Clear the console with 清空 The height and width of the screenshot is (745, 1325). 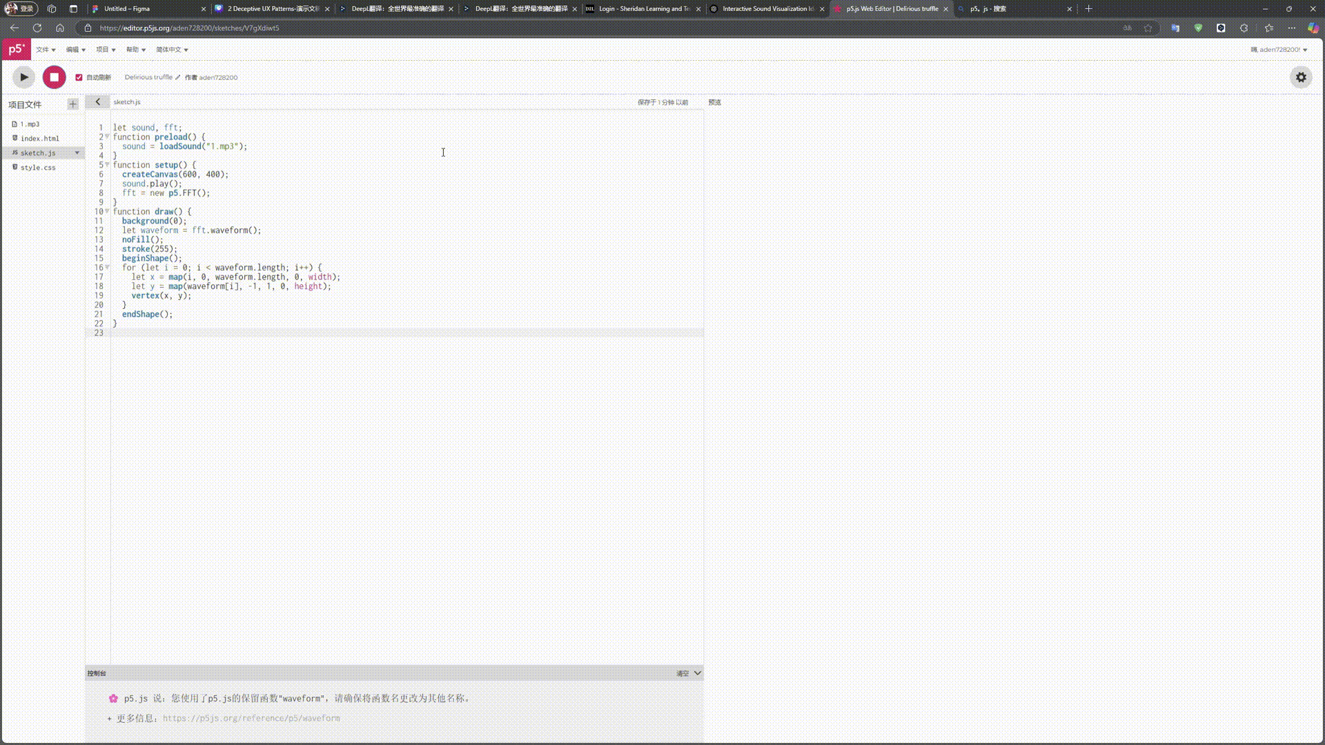[x=682, y=673]
